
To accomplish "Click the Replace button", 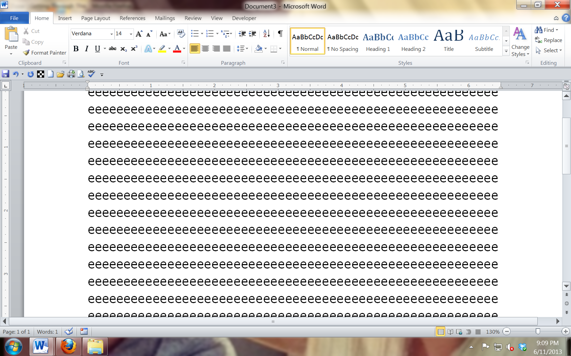I will pos(549,40).
